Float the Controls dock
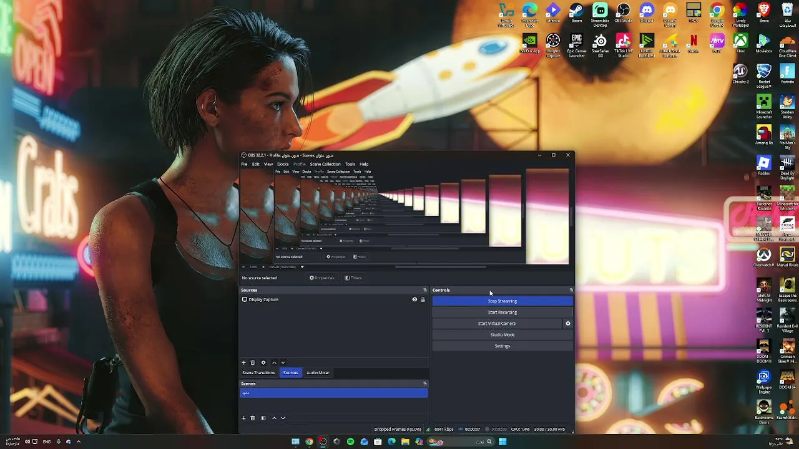799x449 pixels. point(571,290)
